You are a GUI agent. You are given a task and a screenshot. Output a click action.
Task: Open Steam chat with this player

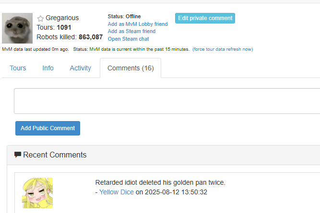click(x=129, y=39)
